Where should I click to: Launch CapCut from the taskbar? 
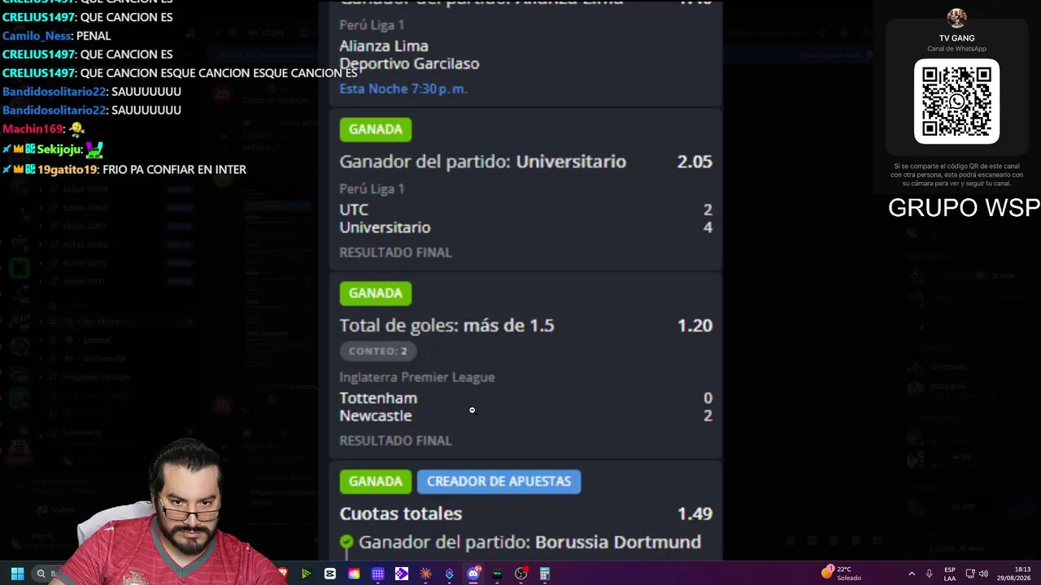[330, 574]
